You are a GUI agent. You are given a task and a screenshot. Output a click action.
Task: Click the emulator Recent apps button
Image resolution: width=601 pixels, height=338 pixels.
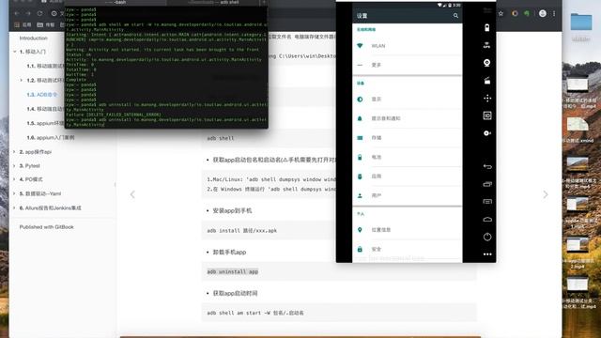click(487, 184)
